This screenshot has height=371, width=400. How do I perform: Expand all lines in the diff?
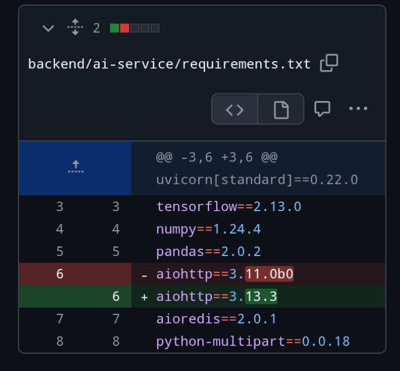(75, 27)
